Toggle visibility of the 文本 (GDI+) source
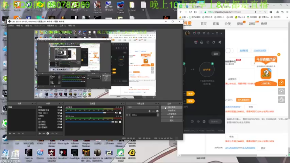Viewport: 290px width, 163px height. [58, 113]
